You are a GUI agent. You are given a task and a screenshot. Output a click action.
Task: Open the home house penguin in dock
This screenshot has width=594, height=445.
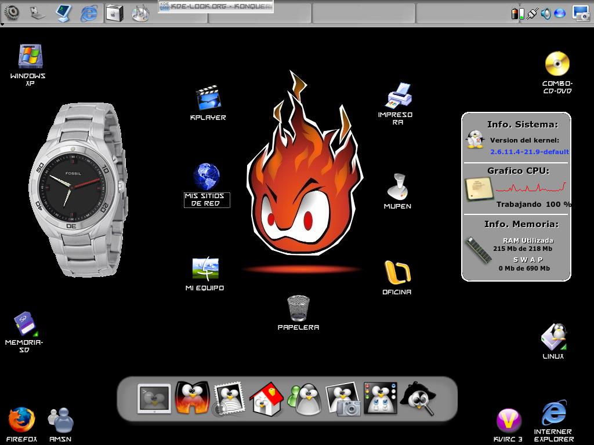266,399
